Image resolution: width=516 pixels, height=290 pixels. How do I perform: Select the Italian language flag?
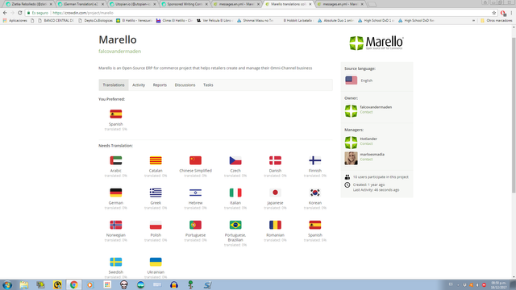point(235,193)
